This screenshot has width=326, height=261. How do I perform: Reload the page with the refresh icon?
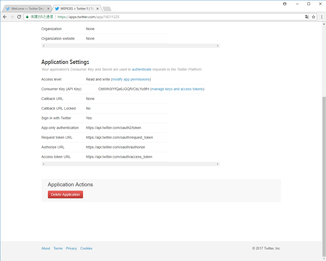point(19,17)
